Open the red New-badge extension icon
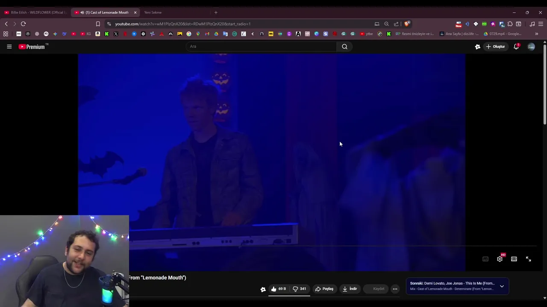This screenshot has width=547, height=307. (459, 24)
